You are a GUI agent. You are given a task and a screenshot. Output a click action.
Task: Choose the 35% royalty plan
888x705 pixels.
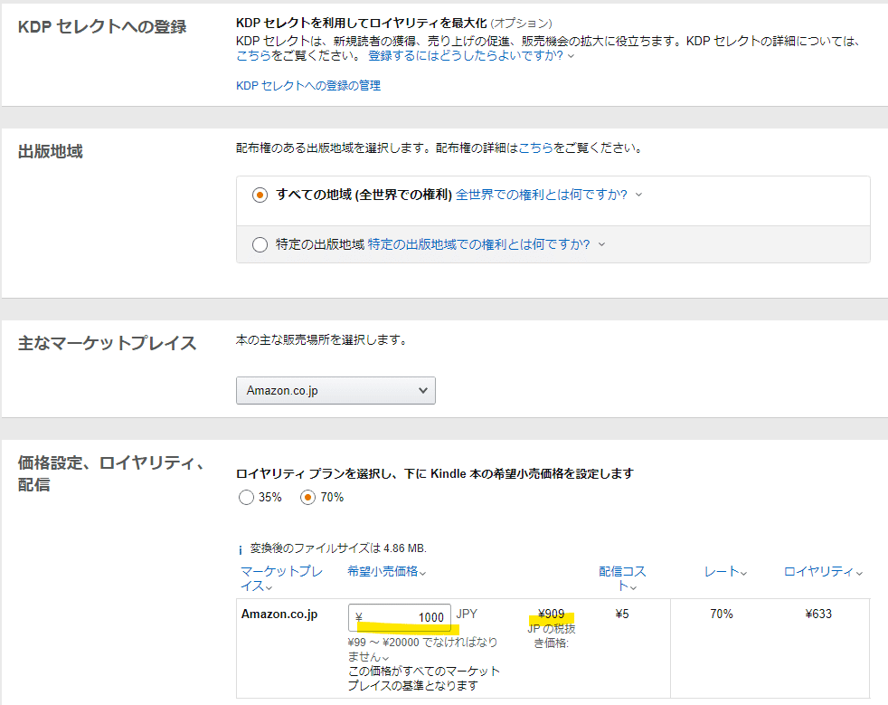[x=247, y=497]
